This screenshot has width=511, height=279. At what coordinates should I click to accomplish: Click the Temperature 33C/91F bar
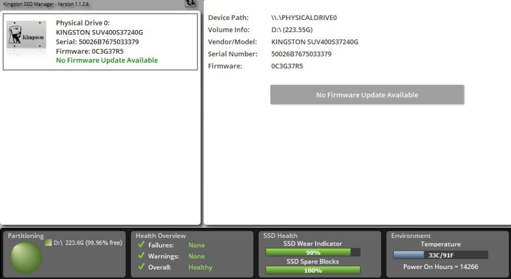click(x=440, y=255)
